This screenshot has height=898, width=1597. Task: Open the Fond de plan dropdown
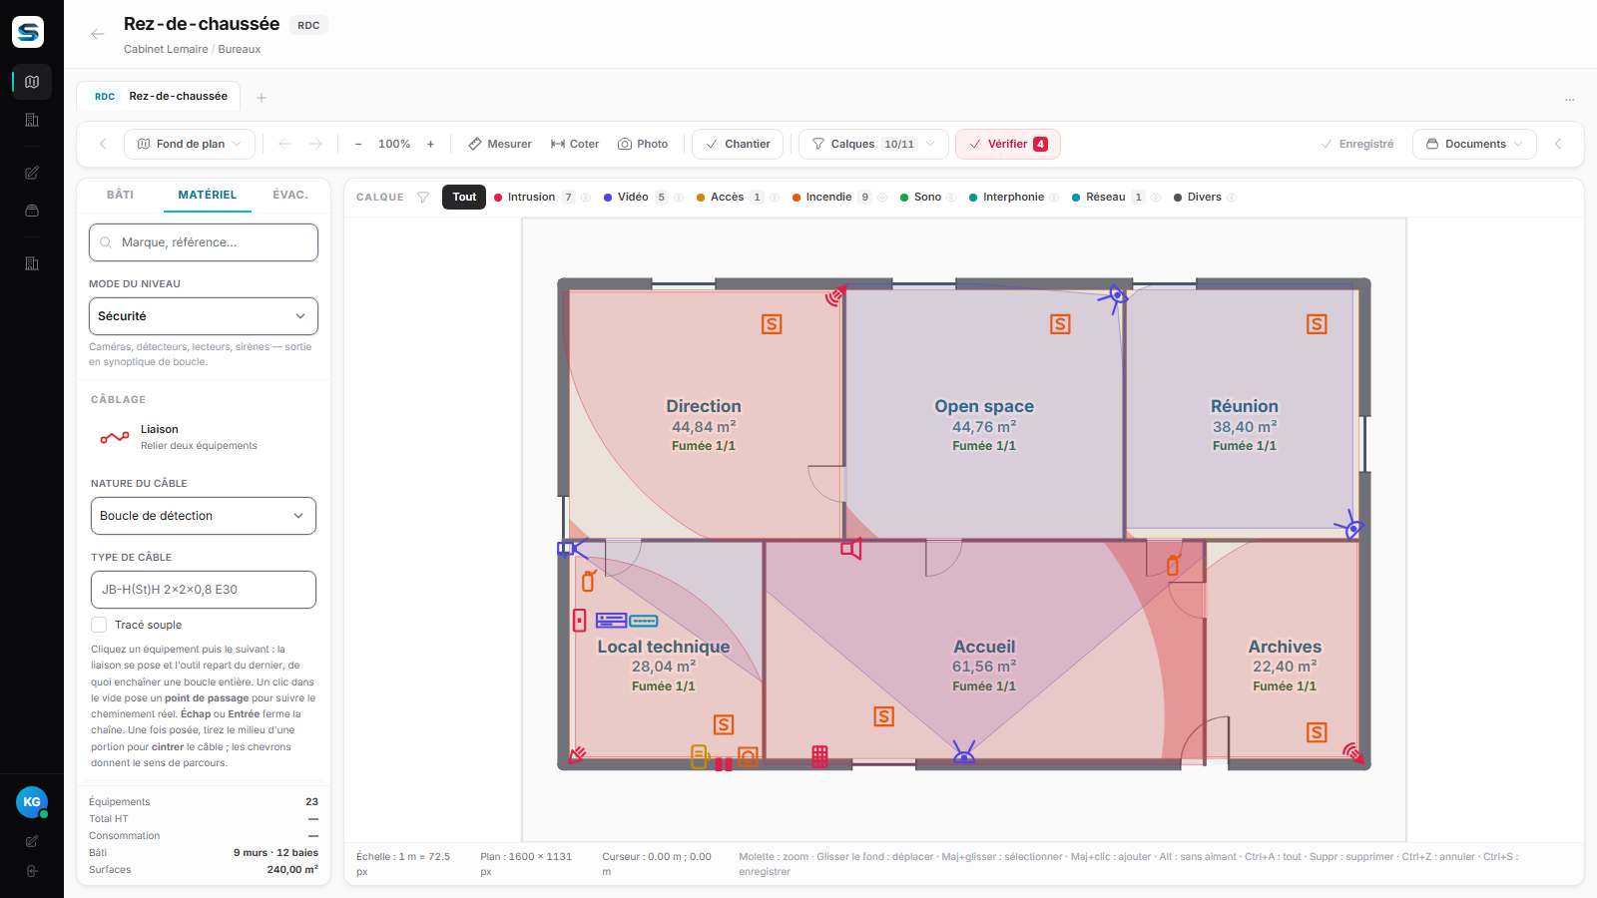[x=190, y=144]
